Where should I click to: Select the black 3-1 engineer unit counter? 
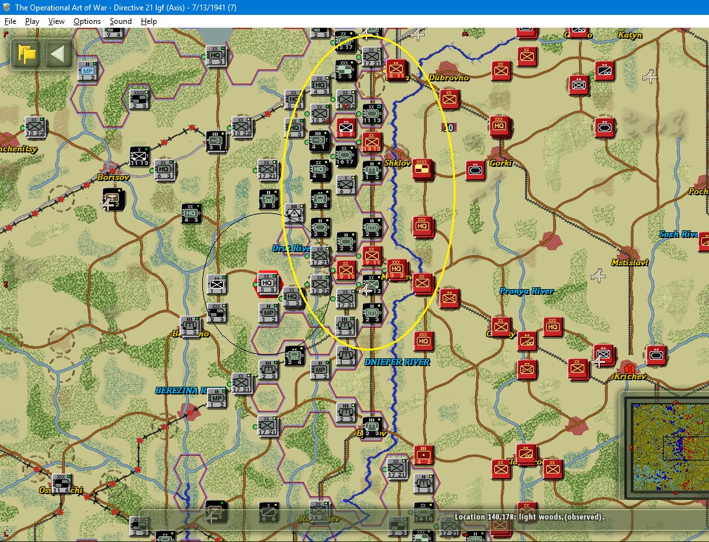pyautogui.click(x=216, y=142)
